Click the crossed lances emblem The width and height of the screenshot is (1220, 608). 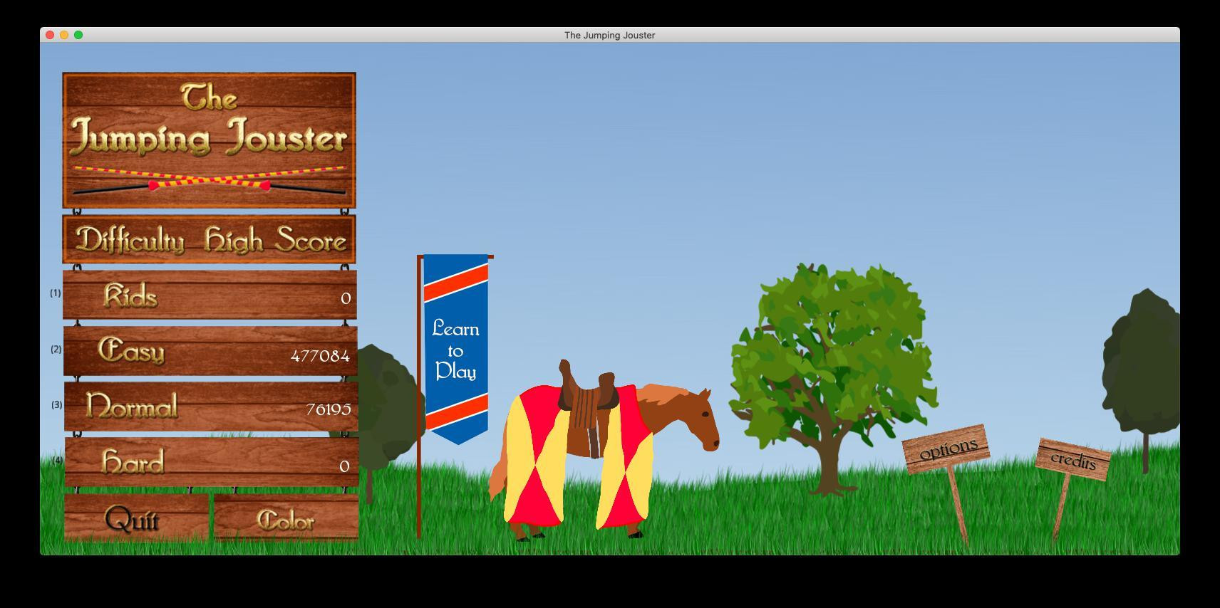(x=209, y=179)
